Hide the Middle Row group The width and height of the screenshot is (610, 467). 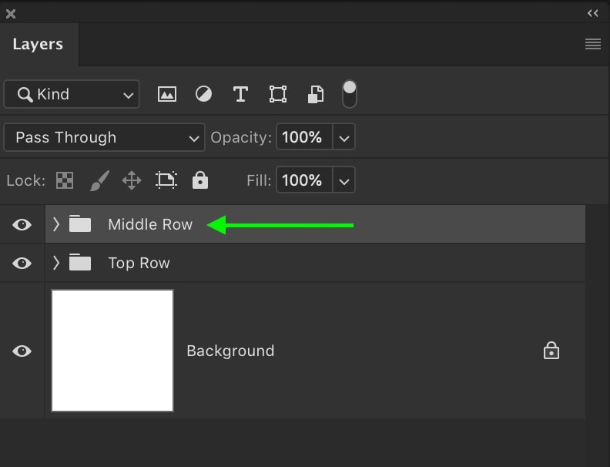[x=22, y=224]
